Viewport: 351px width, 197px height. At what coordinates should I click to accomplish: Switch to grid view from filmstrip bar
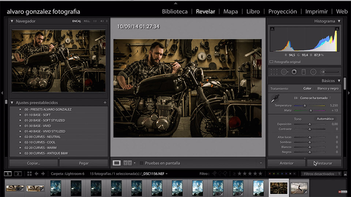pyautogui.click(x=29, y=174)
